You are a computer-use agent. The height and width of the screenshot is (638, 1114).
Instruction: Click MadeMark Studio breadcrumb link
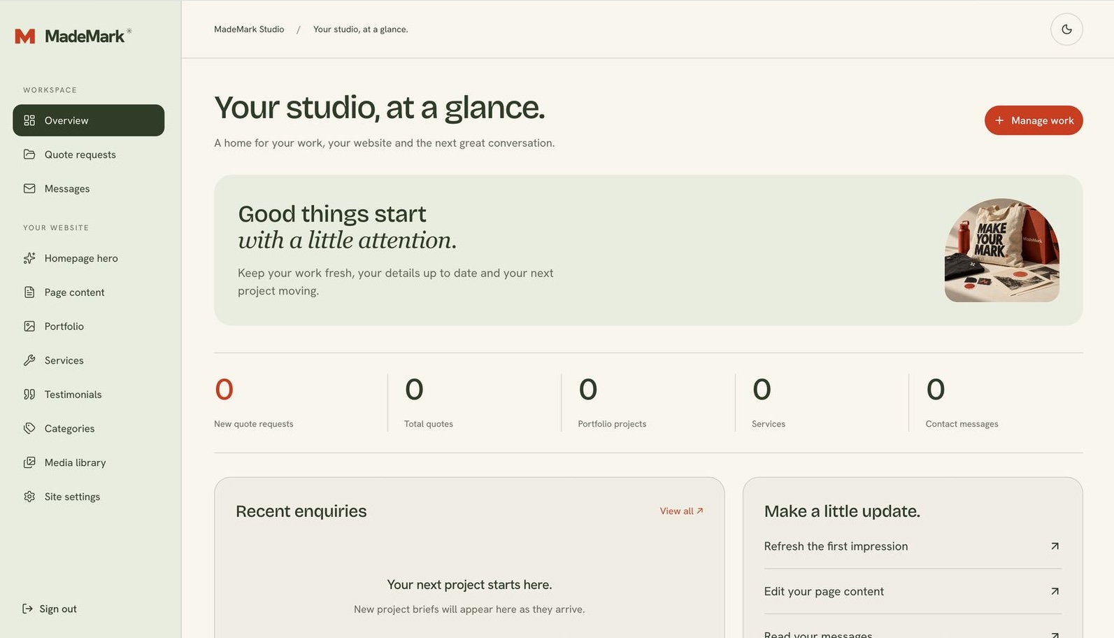point(249,29)
